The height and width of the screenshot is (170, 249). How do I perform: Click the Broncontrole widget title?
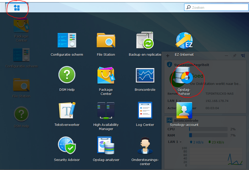[186, 120]
